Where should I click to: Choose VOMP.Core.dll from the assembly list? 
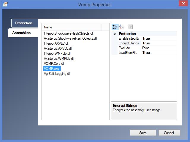[54, 63]
